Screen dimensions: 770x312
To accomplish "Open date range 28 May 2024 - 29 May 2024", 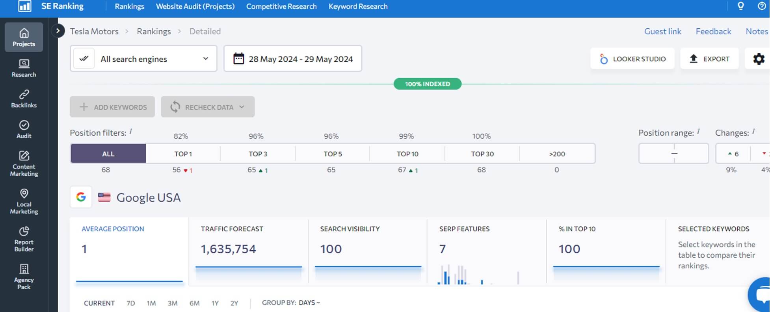I will pos(293,59).
